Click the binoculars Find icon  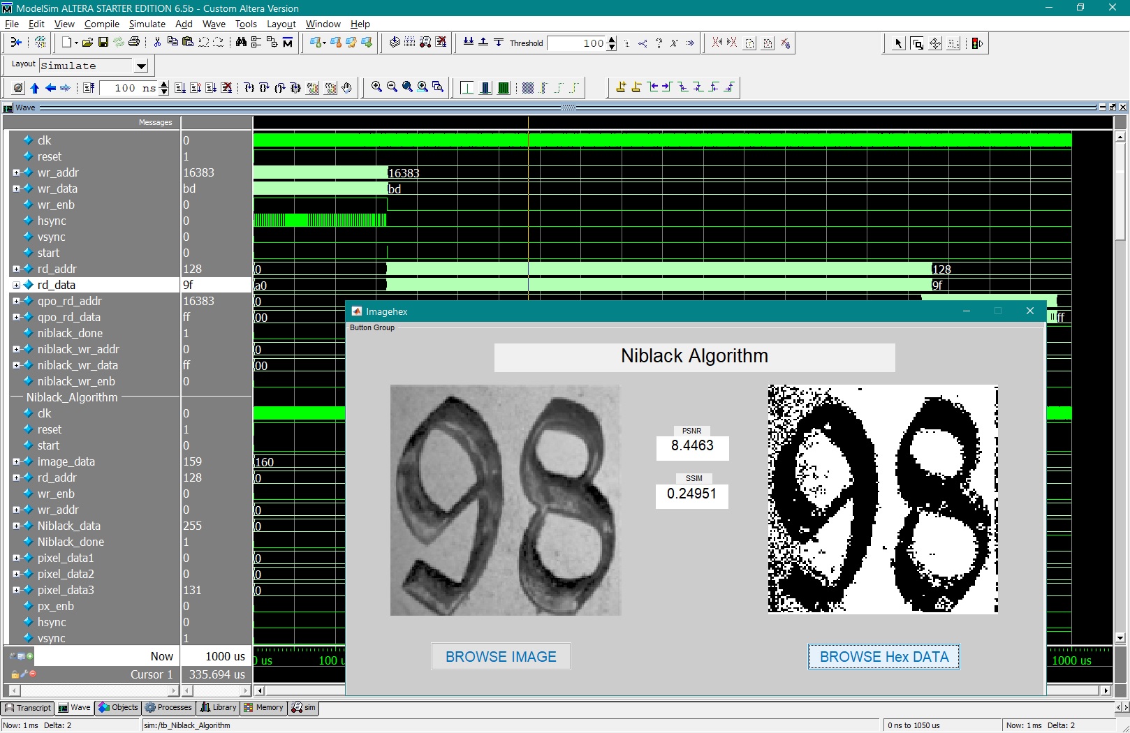[241, 43]
